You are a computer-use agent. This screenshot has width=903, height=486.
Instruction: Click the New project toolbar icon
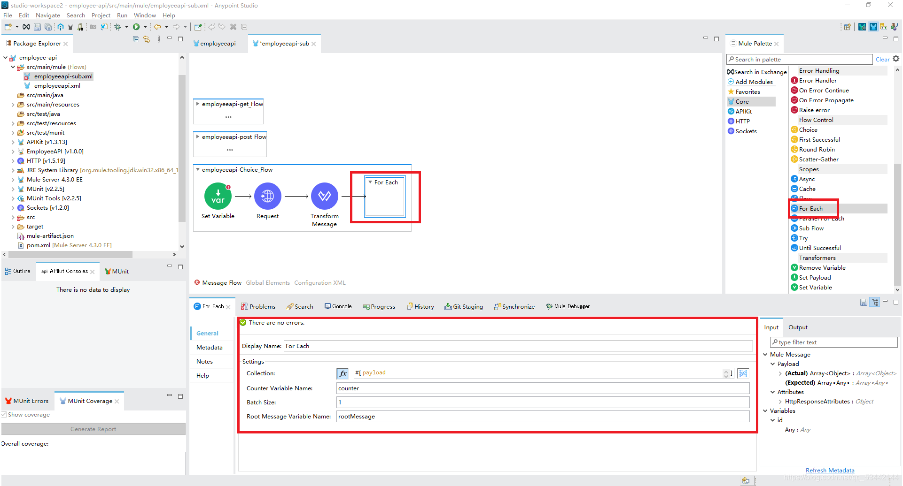coord(8,27)
